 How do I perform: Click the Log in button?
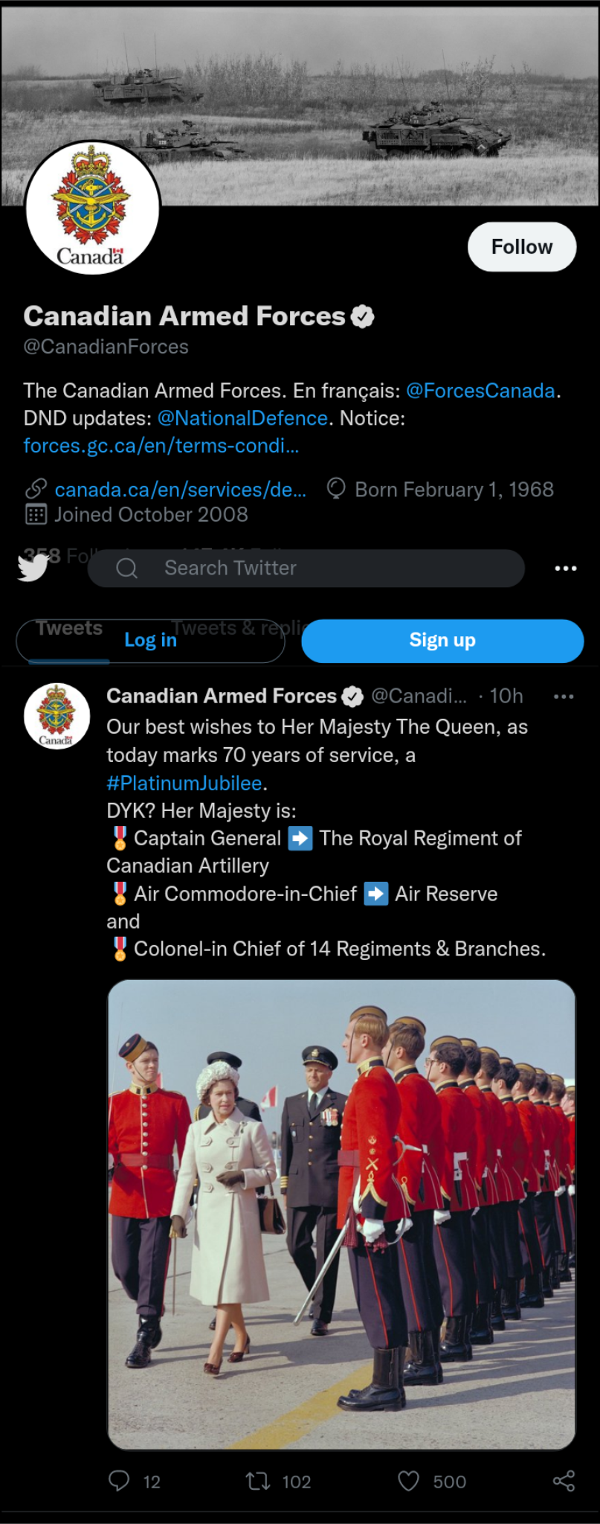point(150,641)
